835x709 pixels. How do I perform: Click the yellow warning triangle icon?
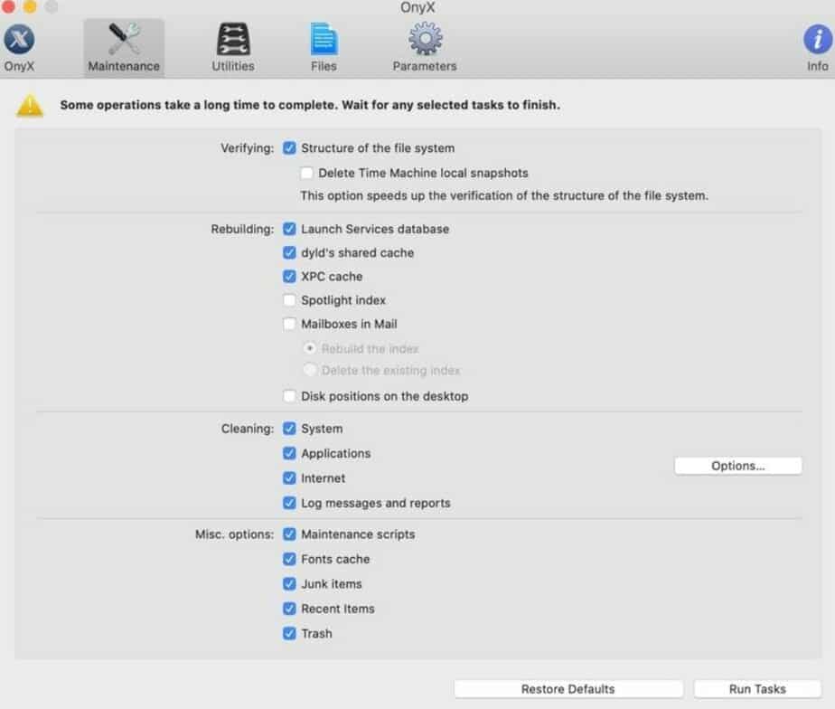(x=30, y=105)
